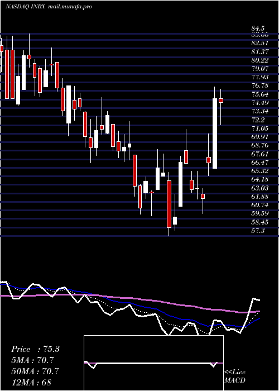The width and height of the screenshot is (279, 391).
Task: Select the 71.05 price axis label
Action: pyautogui.click(x=259, y=128)
